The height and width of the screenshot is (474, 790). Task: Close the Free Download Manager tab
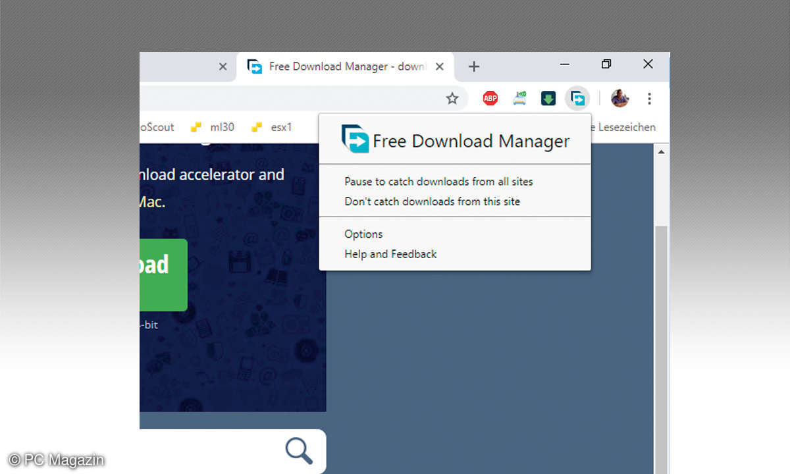click(440, 66)
